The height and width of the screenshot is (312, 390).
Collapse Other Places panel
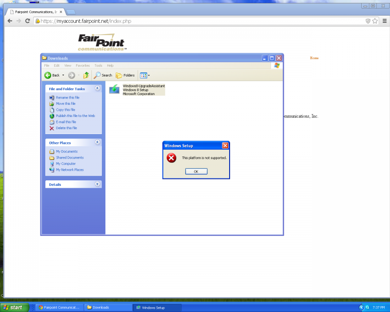pyautogui.click(x=97, y=142)
